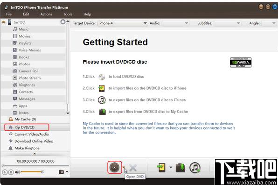Click the sidebar scroll down arrow
This screenshot has height=185, width=278.
click(68, 113)
